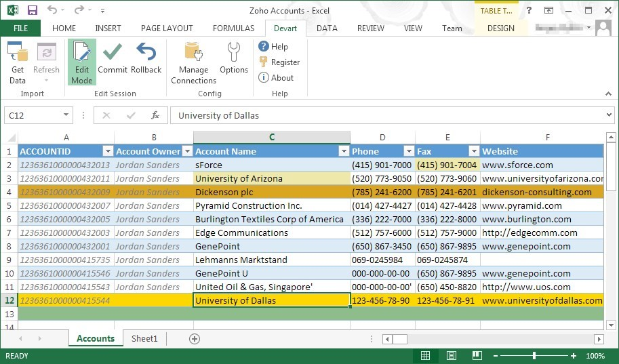Viewport: 619px width, 364px height.
Task: Save the workbook with the floppy icon
Action: (x=32, y=10)
